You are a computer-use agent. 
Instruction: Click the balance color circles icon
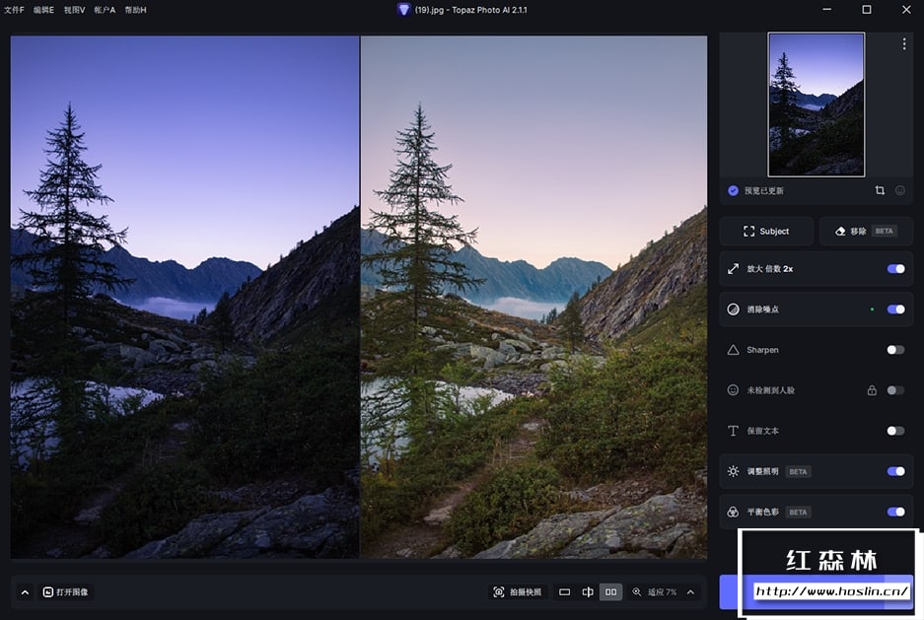(x=733, y=513)
